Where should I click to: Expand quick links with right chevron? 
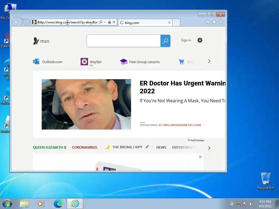coord(209,61)
